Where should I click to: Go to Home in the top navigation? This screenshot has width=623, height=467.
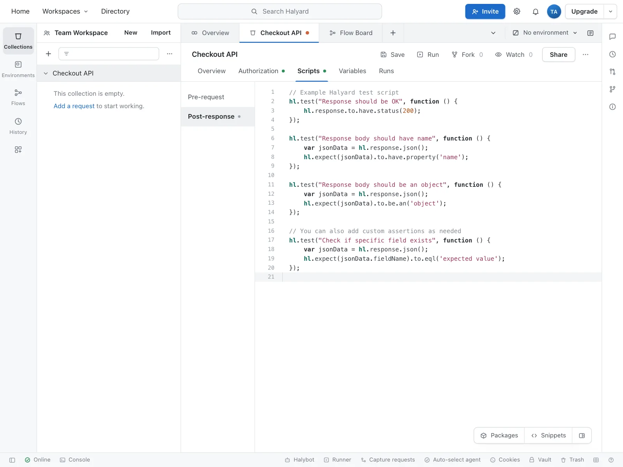pyautogui.click(x=20, y=12)
